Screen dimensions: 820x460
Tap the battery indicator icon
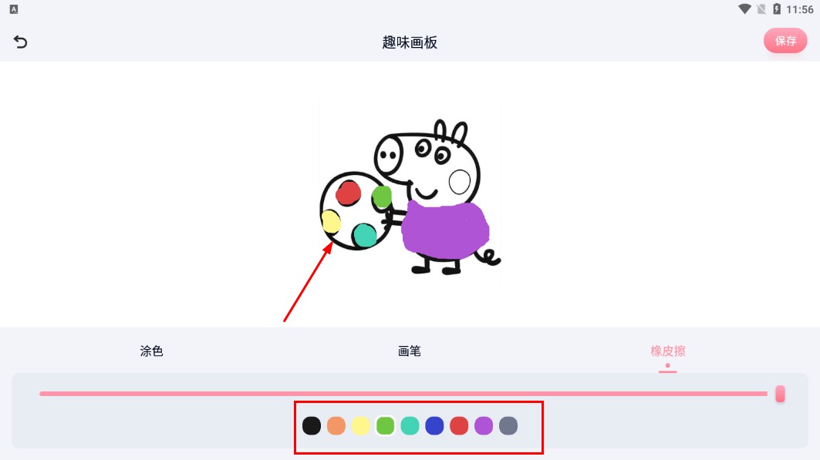(x=777, y=9)
